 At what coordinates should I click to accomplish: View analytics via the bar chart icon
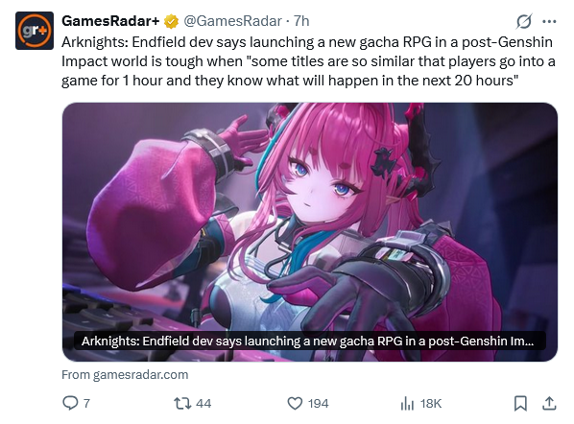coord(407,404)
